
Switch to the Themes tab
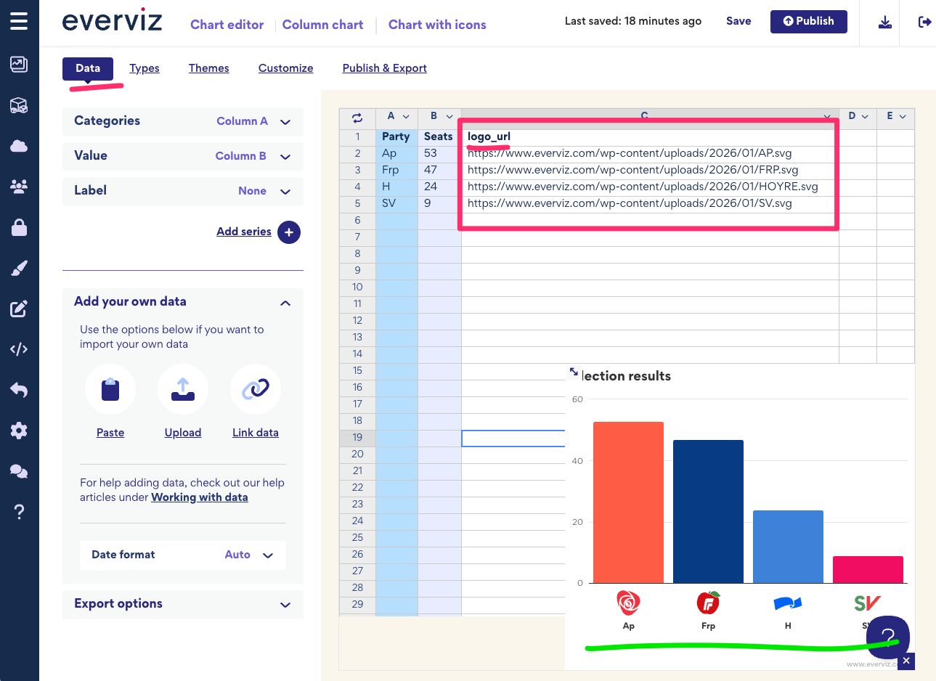(x=208, y=68)
